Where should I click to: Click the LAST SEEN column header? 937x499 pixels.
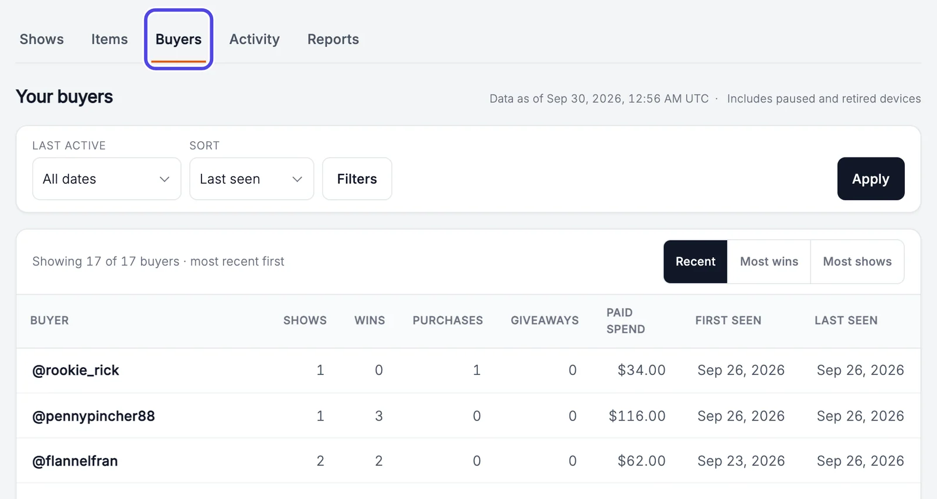846,320
